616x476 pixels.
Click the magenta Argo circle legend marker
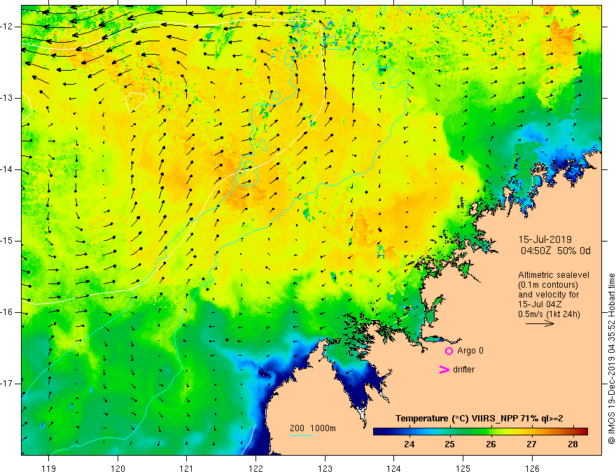(449, 351)
